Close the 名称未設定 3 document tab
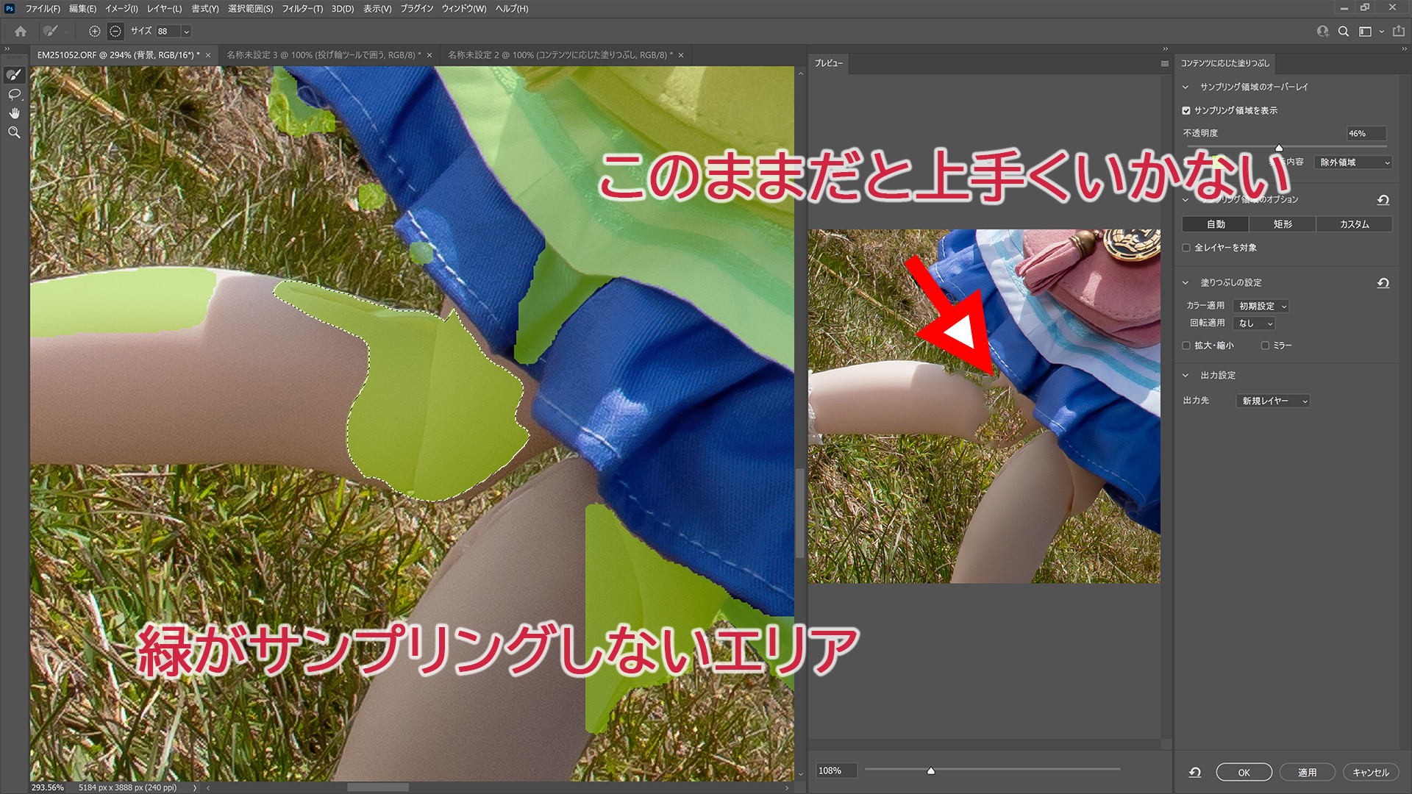The height and width of the screenshot is (794, 1412). 429,55
